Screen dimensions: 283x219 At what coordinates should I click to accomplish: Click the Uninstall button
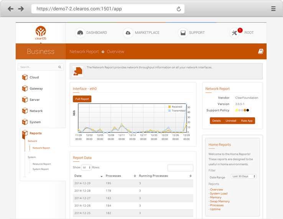[x=231, y=121]
